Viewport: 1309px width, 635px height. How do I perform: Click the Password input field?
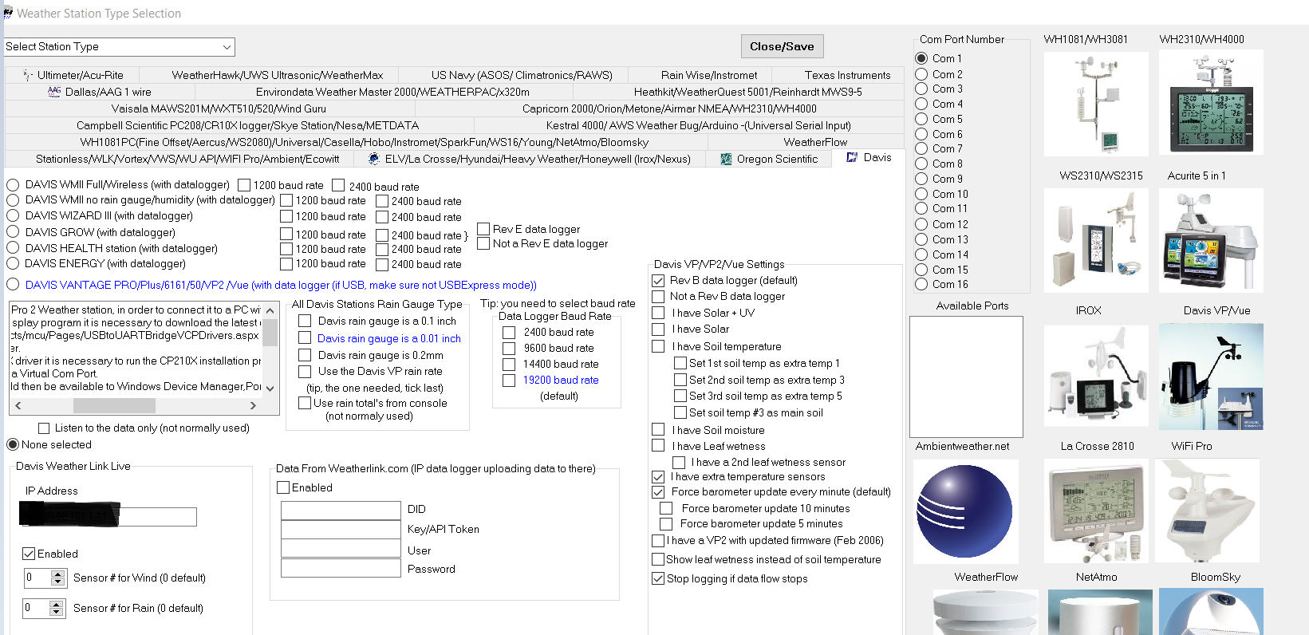341,567
